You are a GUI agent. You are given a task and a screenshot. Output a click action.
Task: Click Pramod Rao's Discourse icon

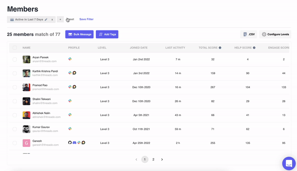coord(75,87)
